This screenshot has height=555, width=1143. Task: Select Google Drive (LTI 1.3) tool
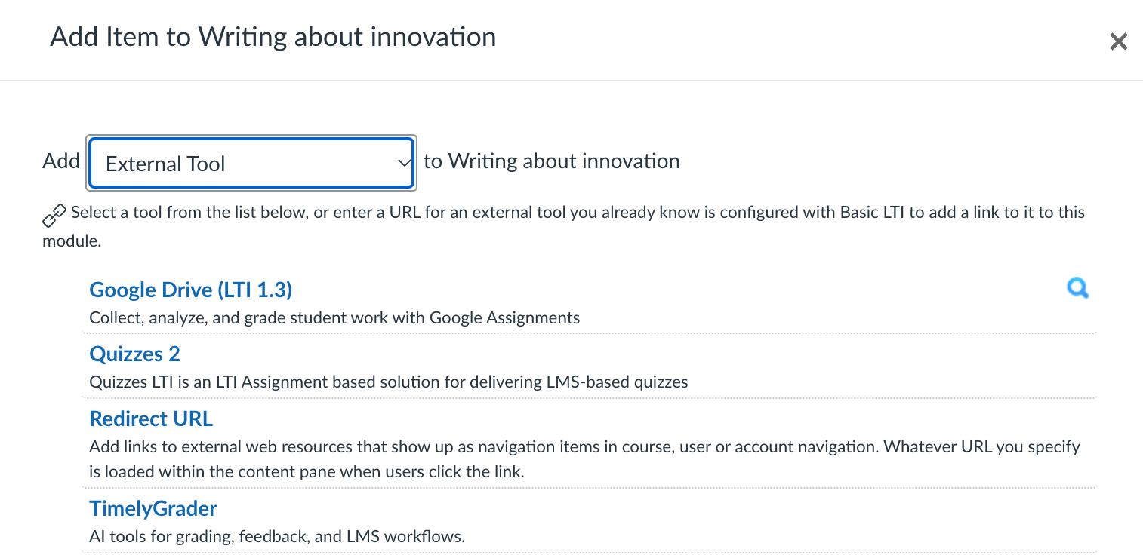coord(190,290)
